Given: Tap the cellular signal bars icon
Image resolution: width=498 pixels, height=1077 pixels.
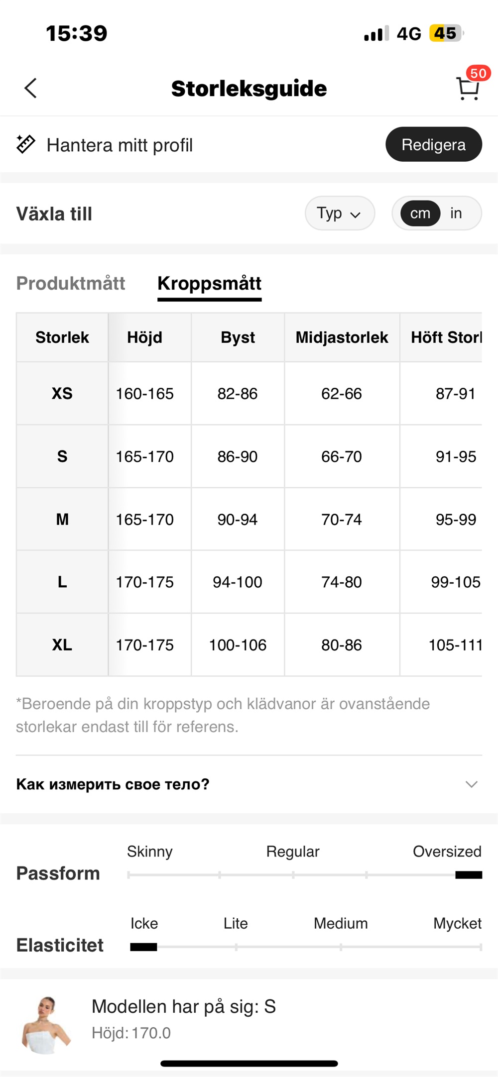Looking at the screenshot, I should [x=376, y=34].
